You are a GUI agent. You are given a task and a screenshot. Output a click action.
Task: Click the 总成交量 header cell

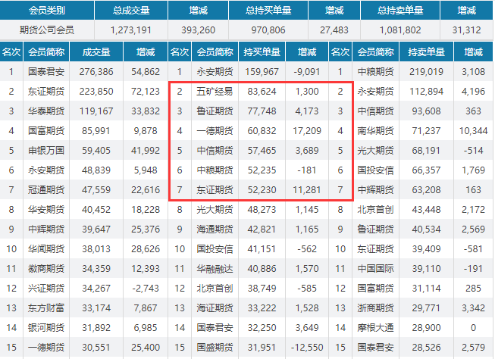point(131,11)
